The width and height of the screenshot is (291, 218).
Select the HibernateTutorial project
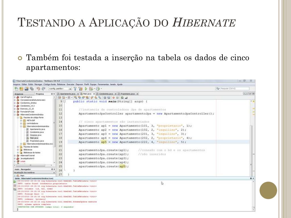[x=28, y=155]
